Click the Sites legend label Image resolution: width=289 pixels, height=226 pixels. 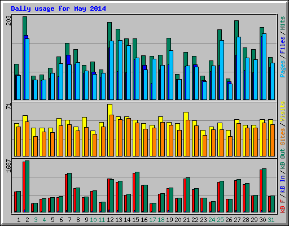tap(283, 137)
